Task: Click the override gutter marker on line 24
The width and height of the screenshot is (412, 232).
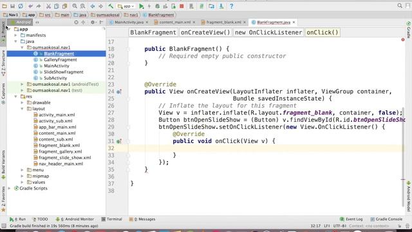Action: point(118,92)
